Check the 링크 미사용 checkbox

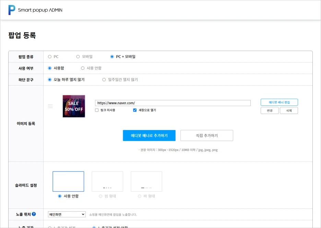(97, 110)
